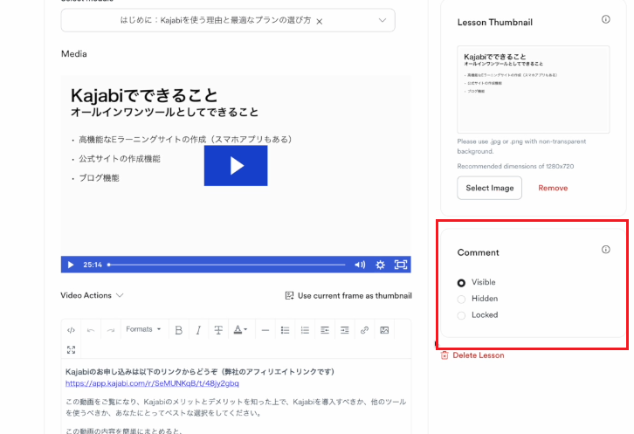The height and width of the screenshot is (434, 634).
Task: Remove the lesson thumbnail
Action: [553, 188]
